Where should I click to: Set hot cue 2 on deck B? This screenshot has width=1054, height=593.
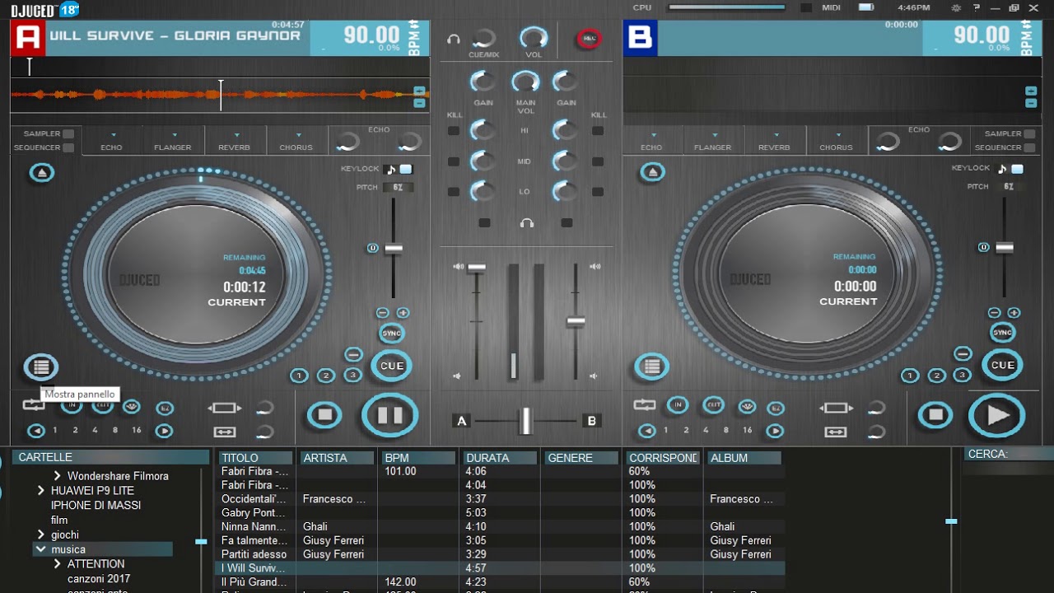pos(937,376)
